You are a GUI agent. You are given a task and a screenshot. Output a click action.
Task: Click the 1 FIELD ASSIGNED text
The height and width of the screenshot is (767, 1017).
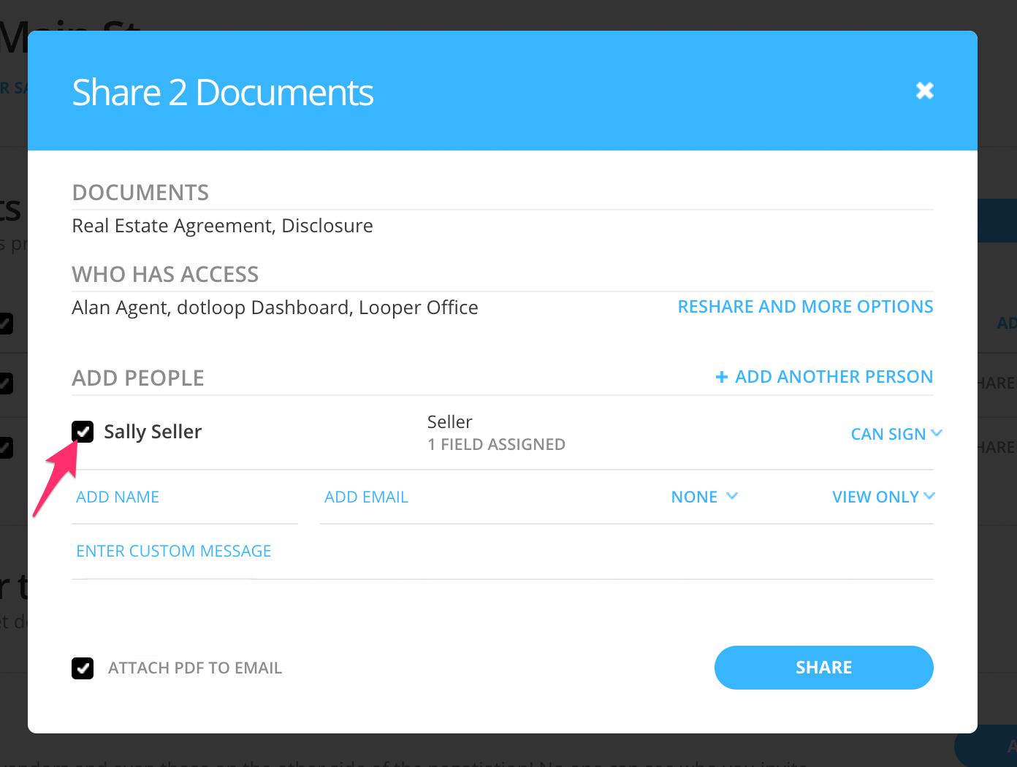[496, 443]
